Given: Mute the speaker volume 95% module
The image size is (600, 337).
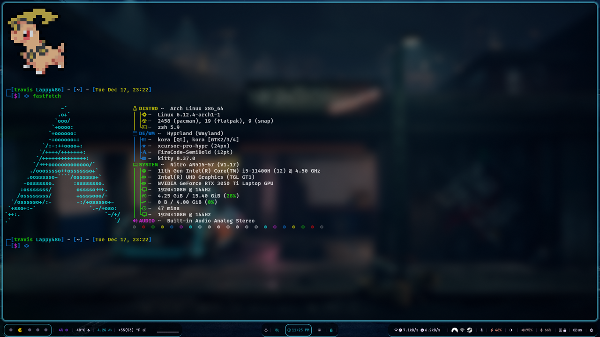Looking at the screenshot, I should pyautogui.click(x=527, y=330).
